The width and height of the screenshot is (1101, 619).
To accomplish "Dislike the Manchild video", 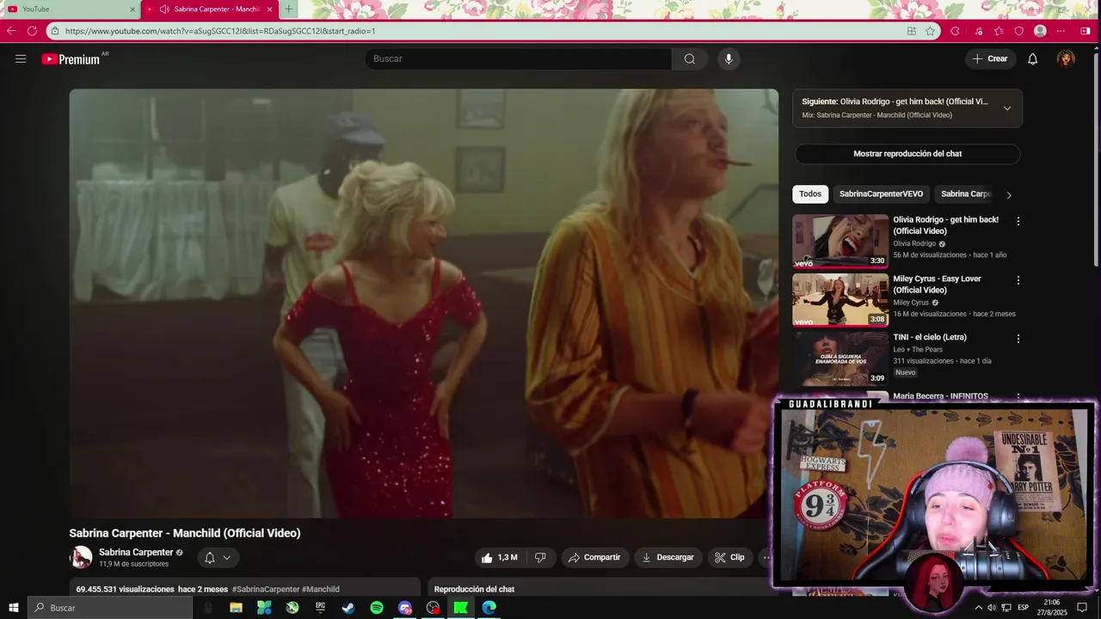I will coord(540,557).
